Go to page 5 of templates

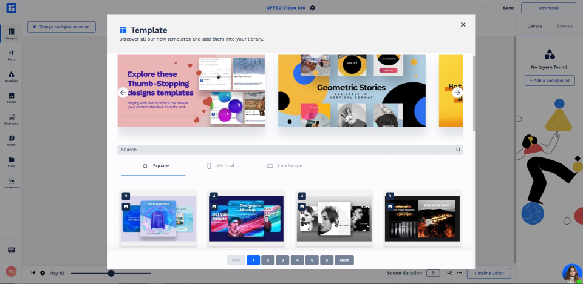(x=312, y=260)
